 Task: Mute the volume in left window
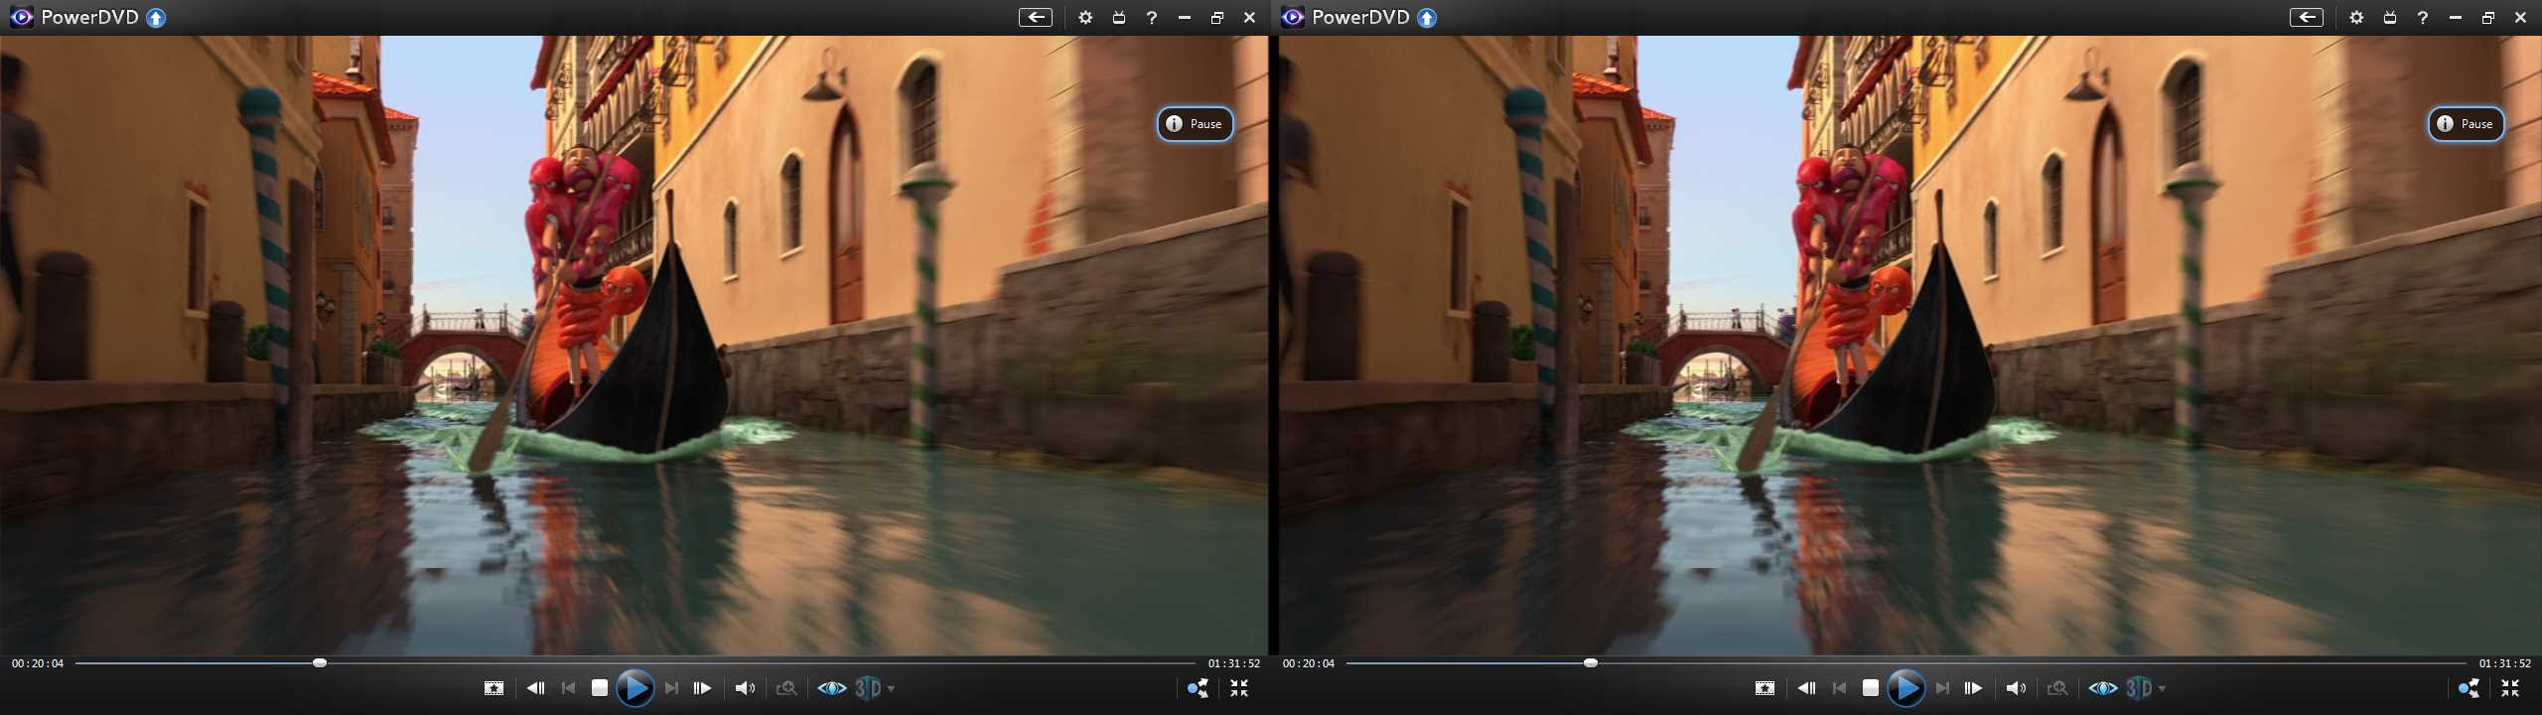point(745,688)
